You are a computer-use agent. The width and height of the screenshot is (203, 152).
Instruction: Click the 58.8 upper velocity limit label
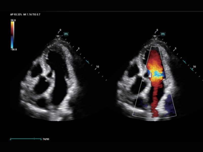tap(13, 20)
